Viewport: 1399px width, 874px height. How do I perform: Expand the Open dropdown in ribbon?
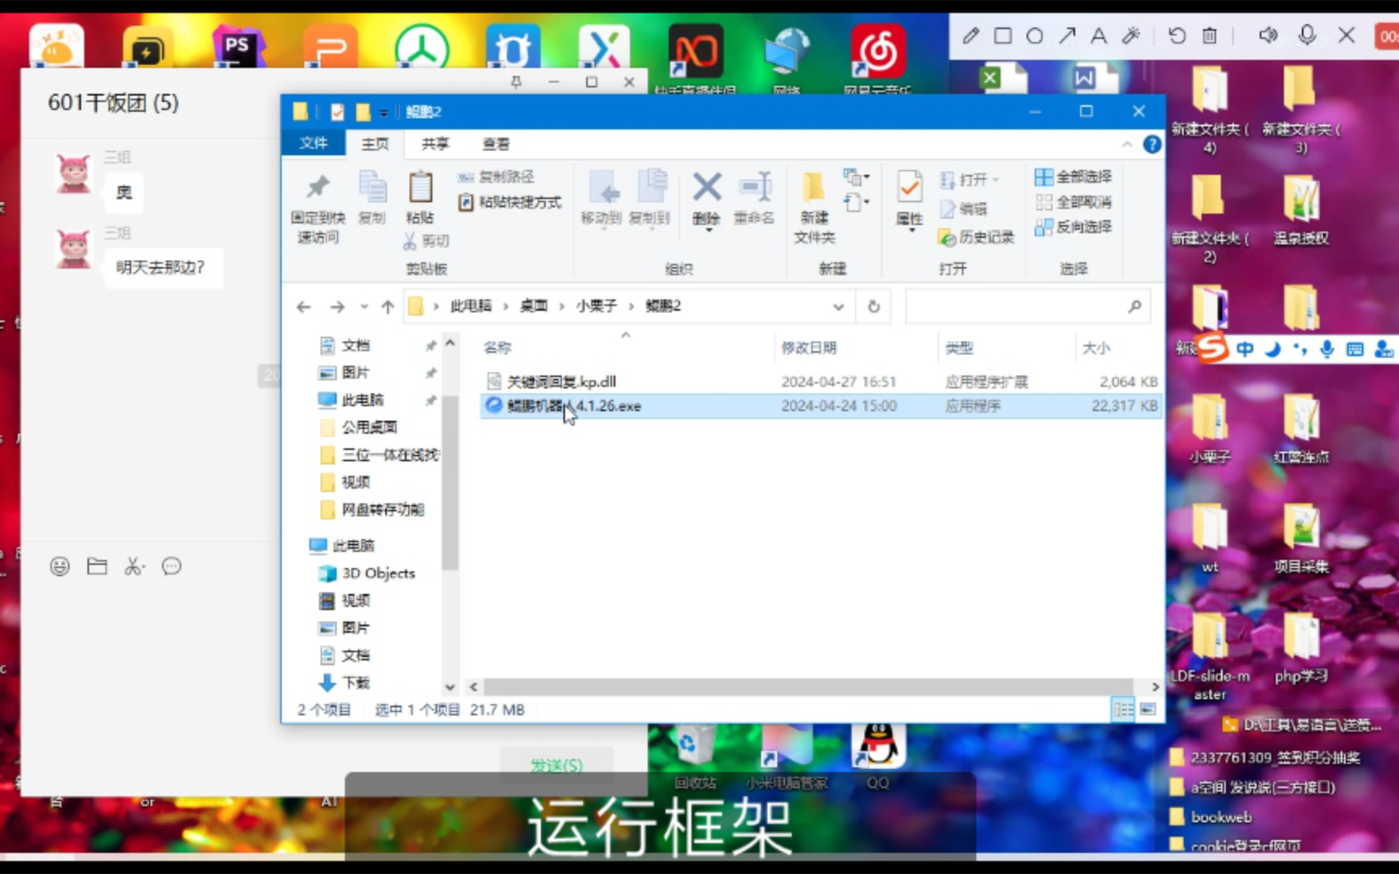coord(969,180)
